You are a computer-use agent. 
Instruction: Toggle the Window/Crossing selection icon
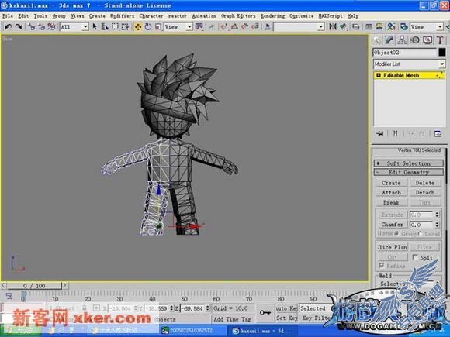click(125, 27)
